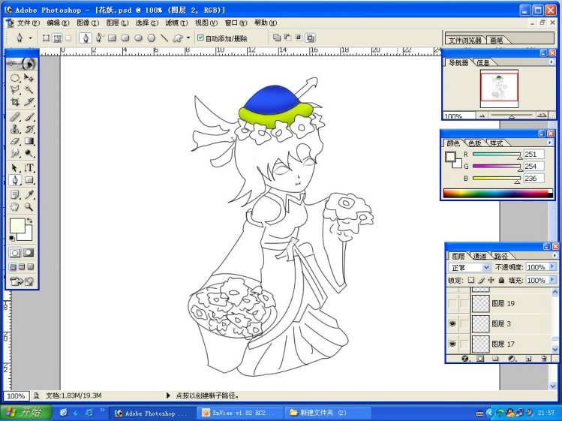Toggle the 自动添加/删除 checkbox

tap(200, 38)
